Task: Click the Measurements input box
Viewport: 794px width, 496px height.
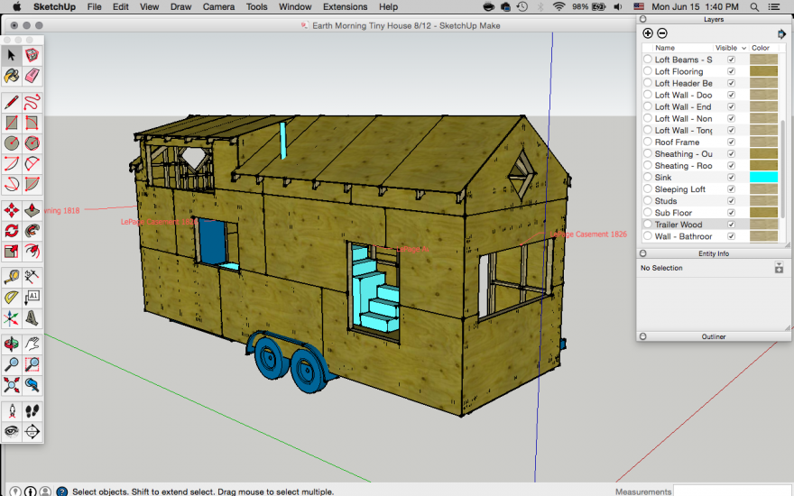Action: 731,491
